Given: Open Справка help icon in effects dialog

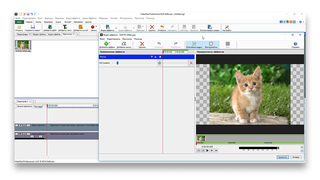Looking at the screenshot, I should tap(295, 44).
